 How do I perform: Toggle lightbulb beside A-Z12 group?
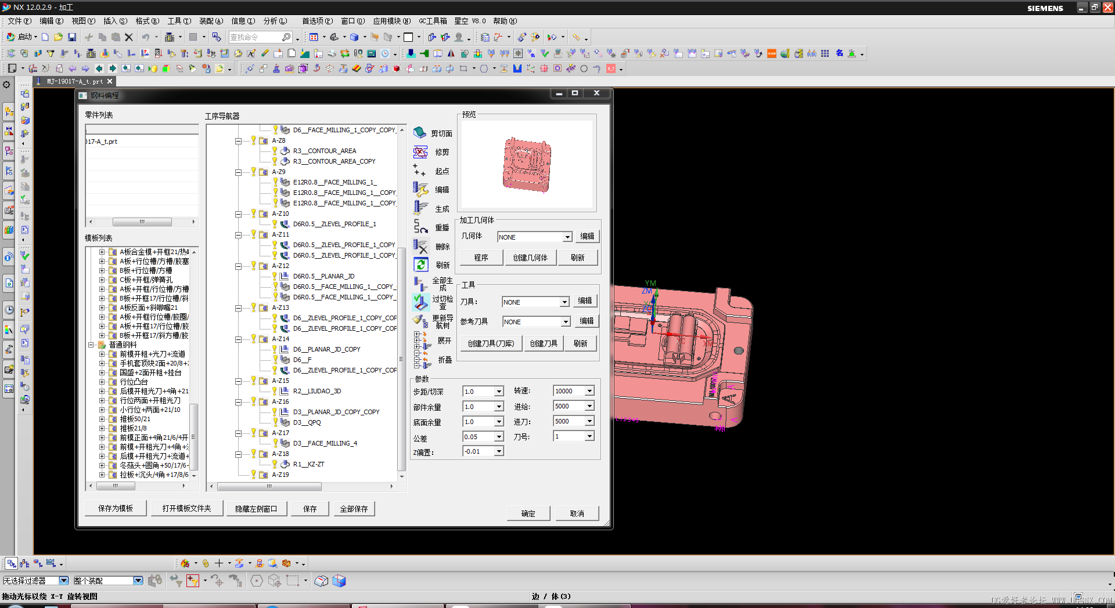pyautogui.click(x=253, y=266)
